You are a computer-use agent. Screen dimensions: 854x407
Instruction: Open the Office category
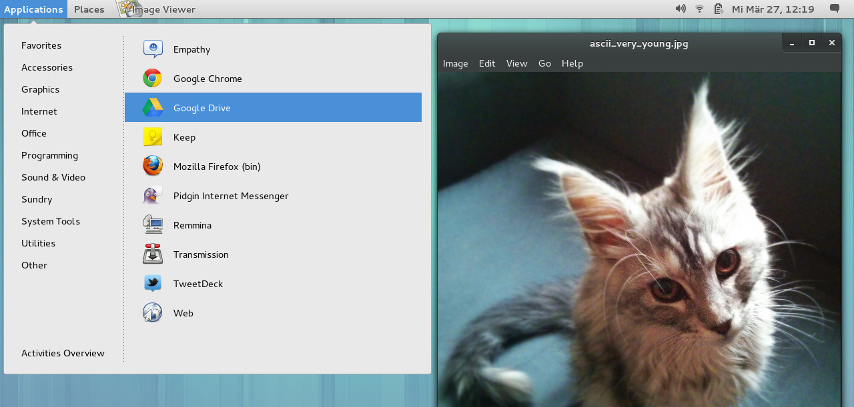click(x=34, y=133)
